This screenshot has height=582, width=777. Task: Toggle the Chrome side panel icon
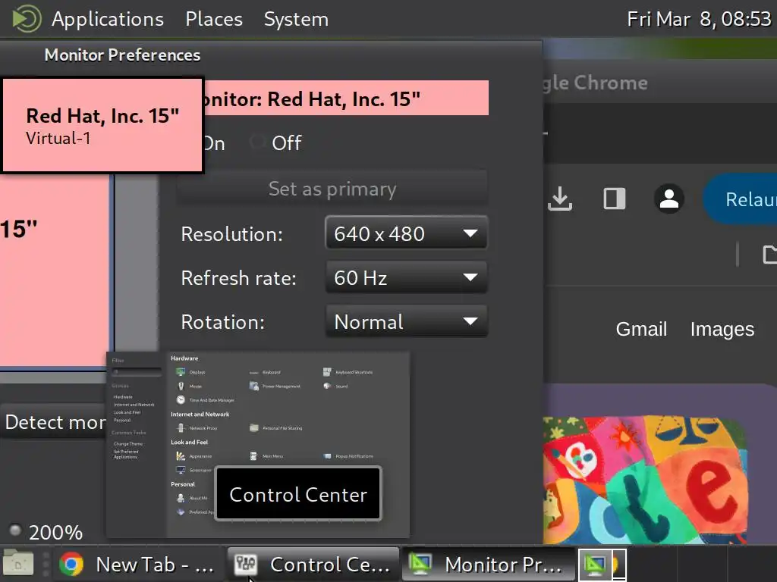[615, 199]
